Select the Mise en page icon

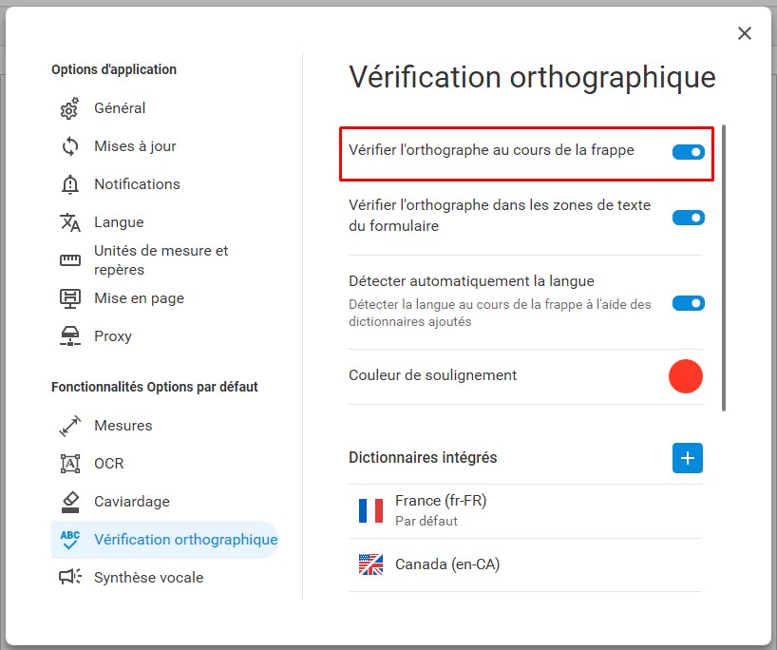(70, 298)
